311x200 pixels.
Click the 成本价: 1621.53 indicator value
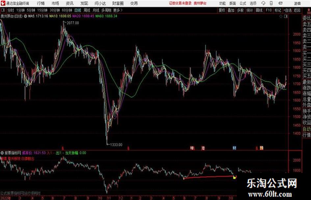point(34,153)
